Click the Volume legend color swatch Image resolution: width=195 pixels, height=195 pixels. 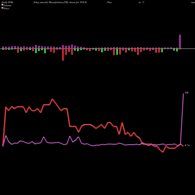point(2,5)
